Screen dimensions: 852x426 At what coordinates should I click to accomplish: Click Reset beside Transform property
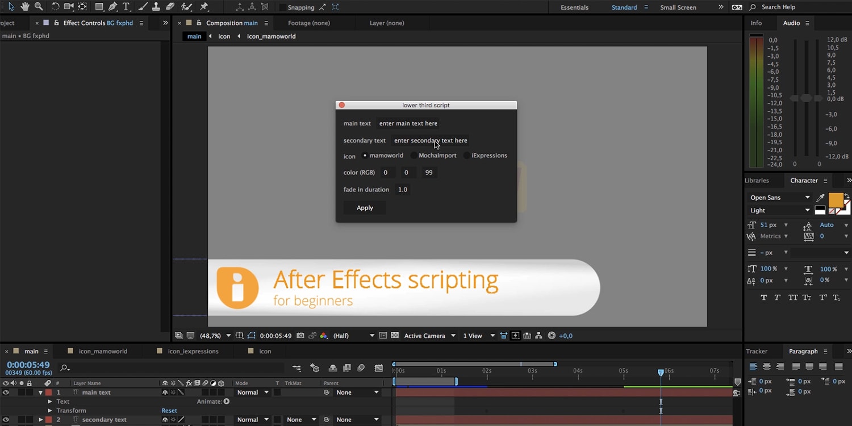169,411
